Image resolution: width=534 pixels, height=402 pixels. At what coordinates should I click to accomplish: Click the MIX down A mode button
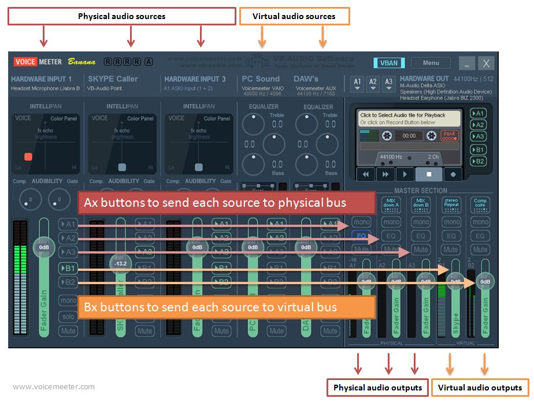391,205
